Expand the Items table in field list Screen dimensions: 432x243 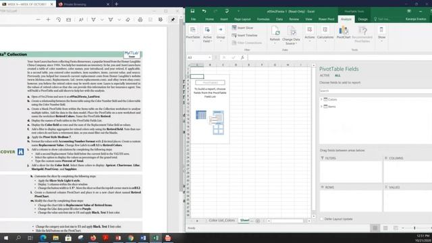click(x=321, y=107)
